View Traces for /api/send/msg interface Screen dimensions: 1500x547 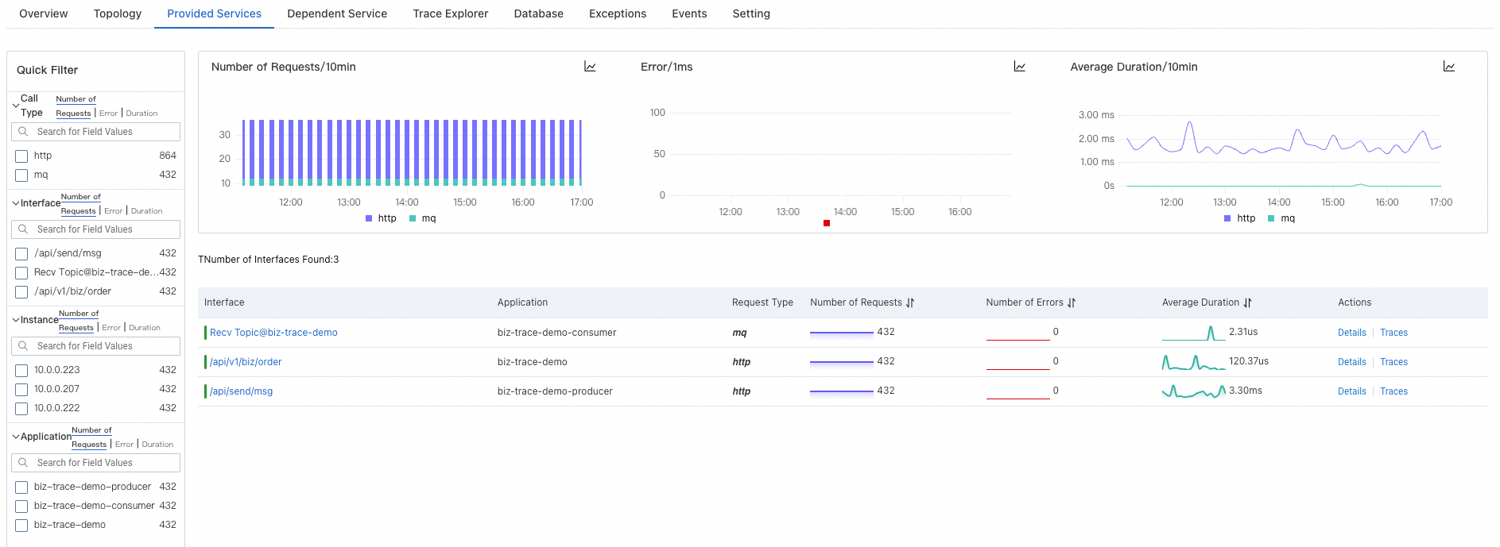(1393, 391)
